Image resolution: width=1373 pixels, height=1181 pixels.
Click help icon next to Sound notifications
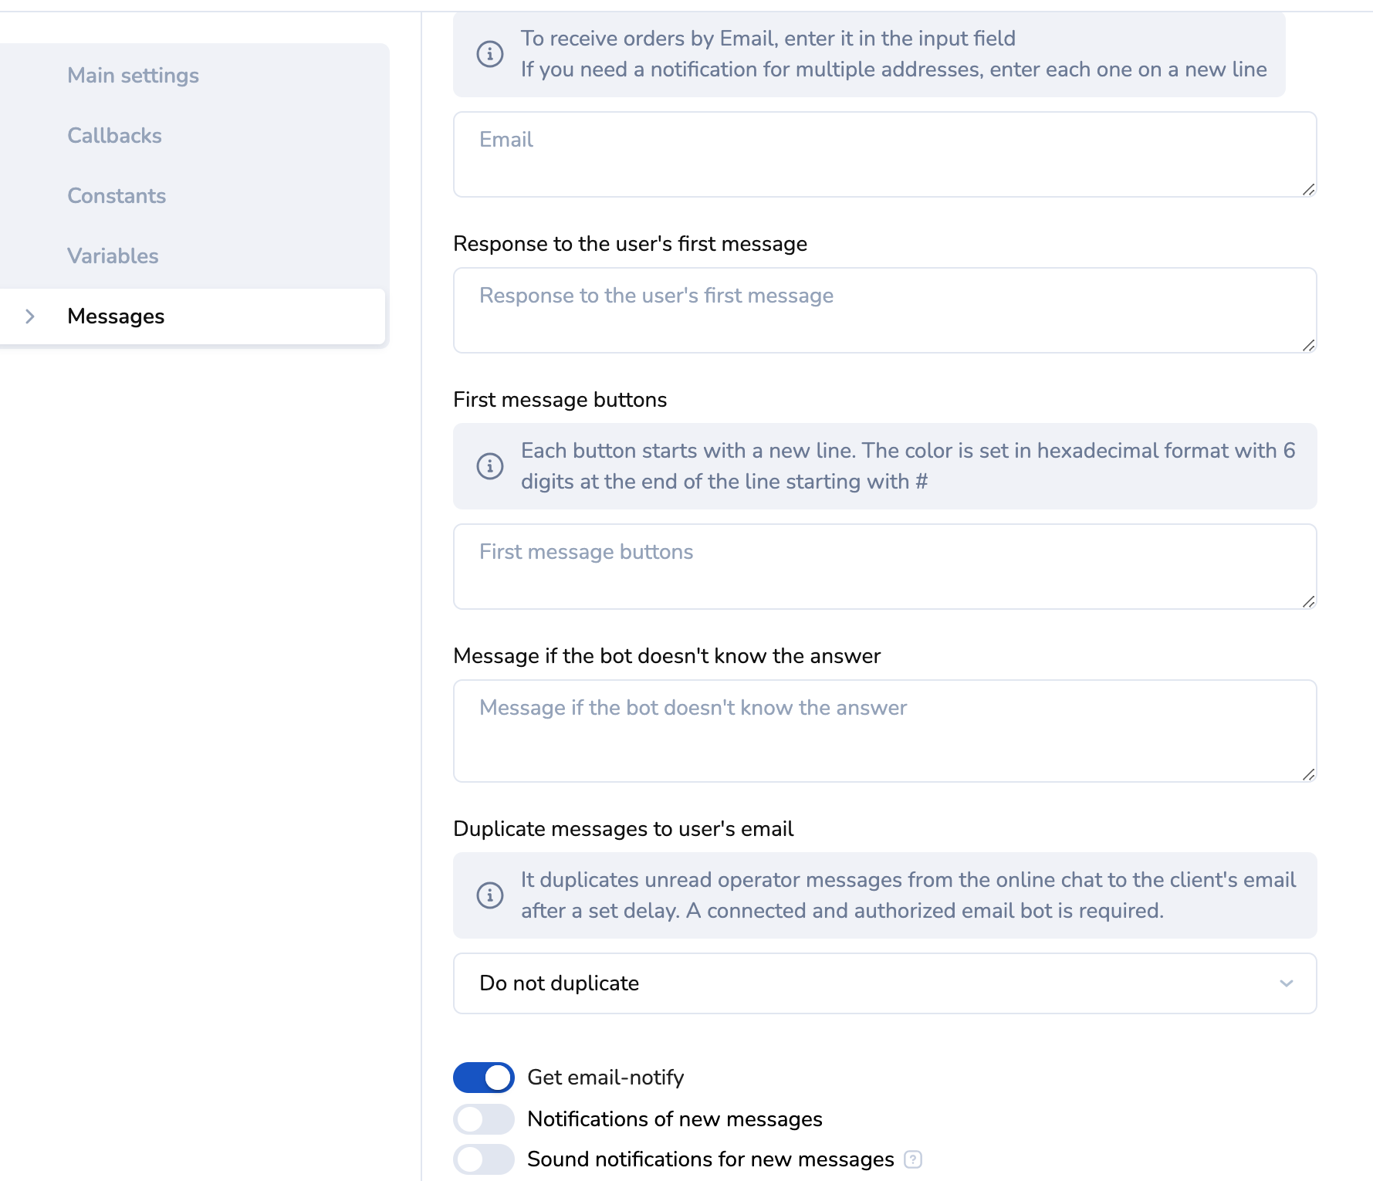pos(913,1159)
